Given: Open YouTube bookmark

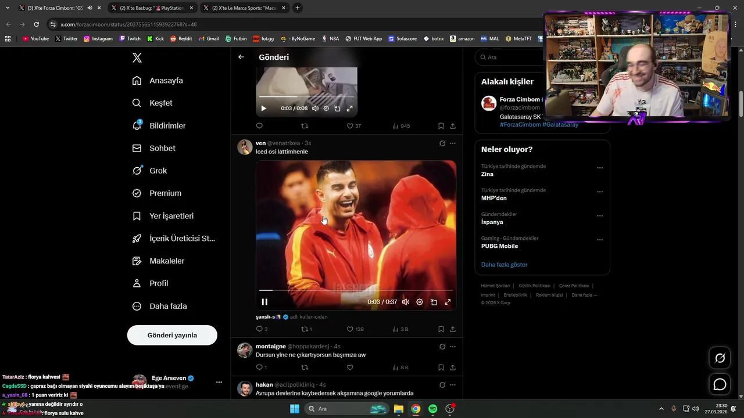Looking at the screenshot, I should point(35,39).
